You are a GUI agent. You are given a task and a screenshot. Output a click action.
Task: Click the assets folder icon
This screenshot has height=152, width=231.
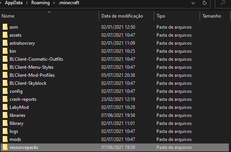5,35
